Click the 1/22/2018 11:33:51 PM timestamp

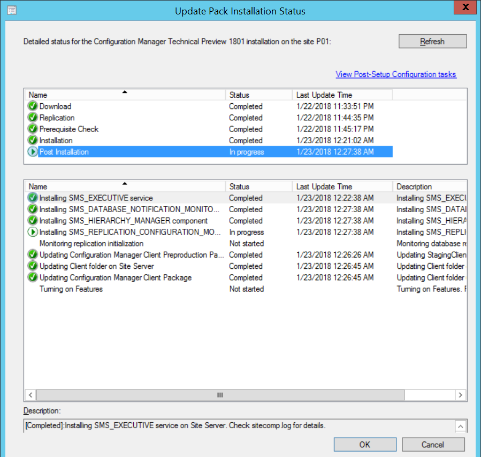pyautogui.click(x=335, y=106)
